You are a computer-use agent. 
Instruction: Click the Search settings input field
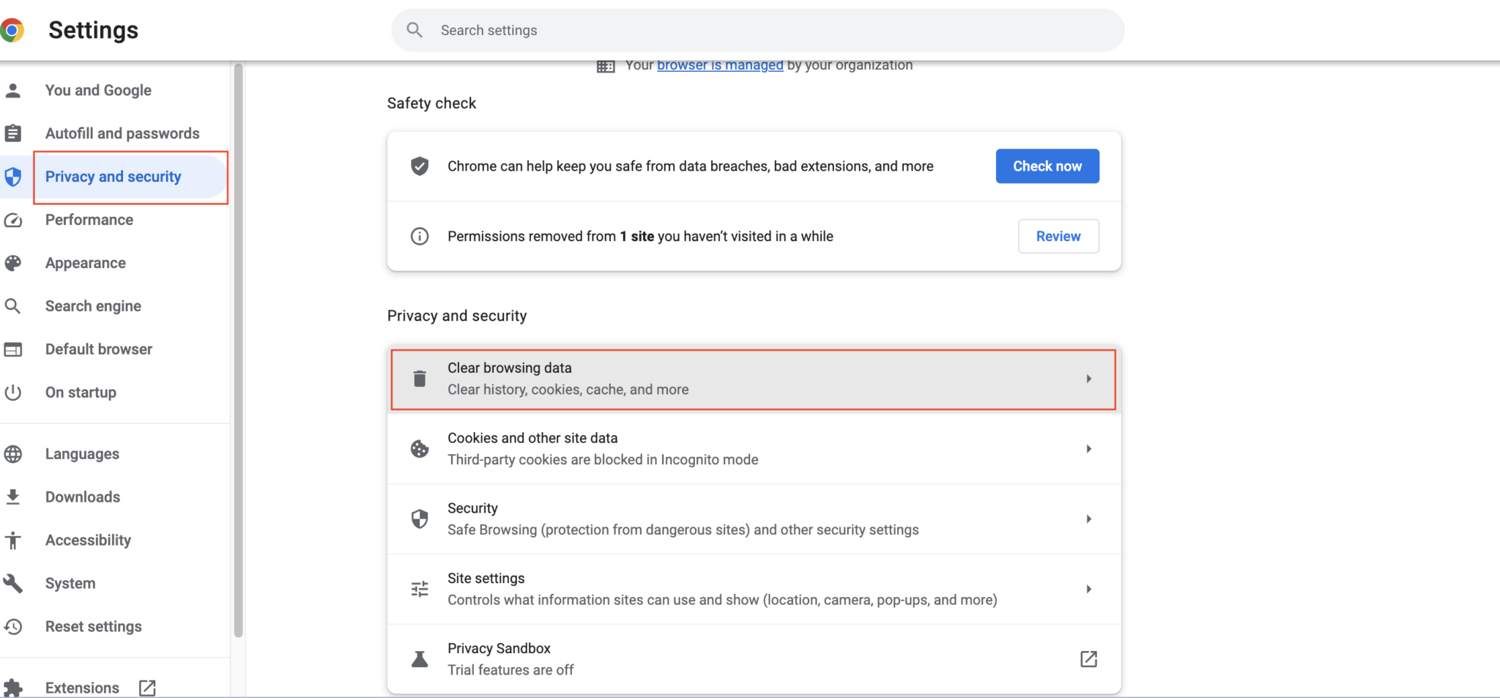coord(769,30)
